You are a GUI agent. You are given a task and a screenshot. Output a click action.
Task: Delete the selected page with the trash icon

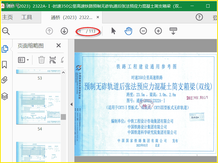click(x=41, y=60)
